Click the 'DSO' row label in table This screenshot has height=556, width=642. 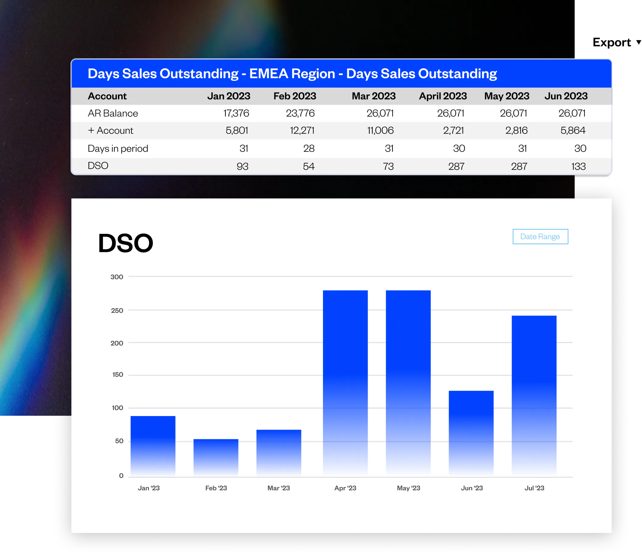tap(98, 166)
